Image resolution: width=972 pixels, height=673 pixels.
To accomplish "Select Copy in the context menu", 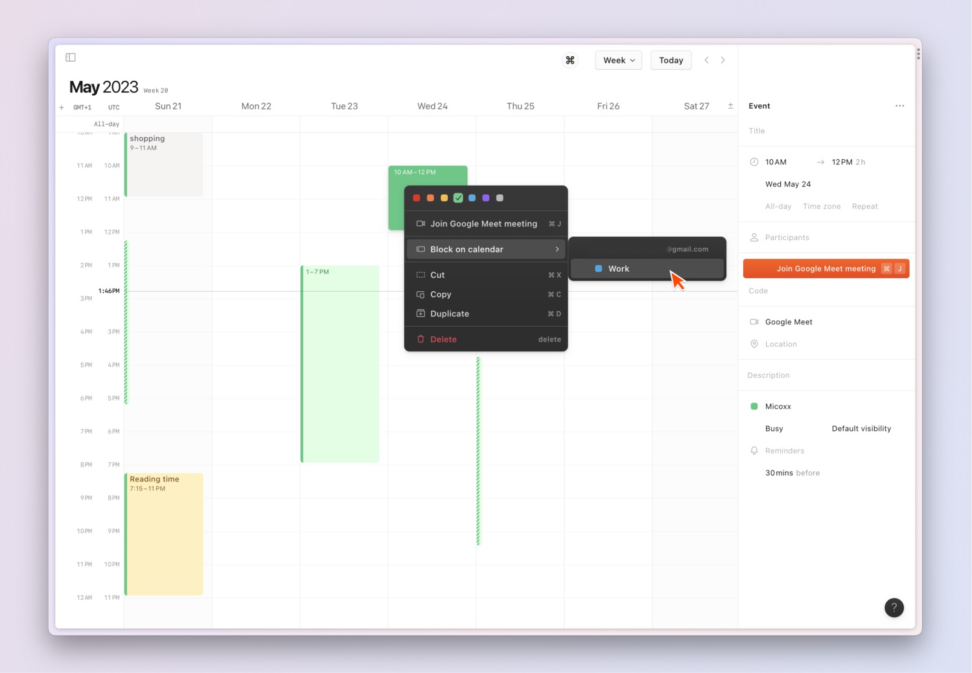I will (x=486, y=294).
